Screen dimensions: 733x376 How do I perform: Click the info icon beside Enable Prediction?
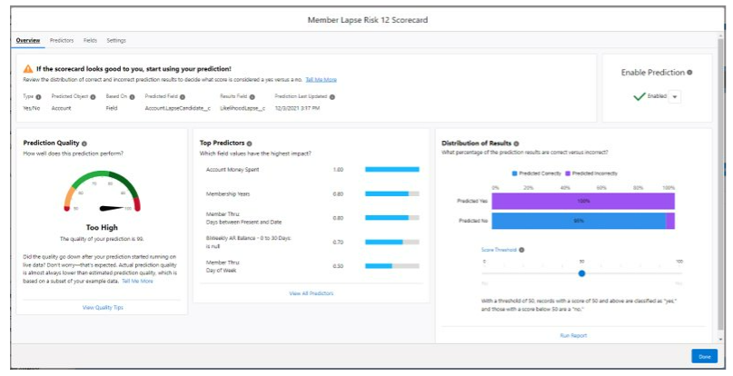coord(690,73)
